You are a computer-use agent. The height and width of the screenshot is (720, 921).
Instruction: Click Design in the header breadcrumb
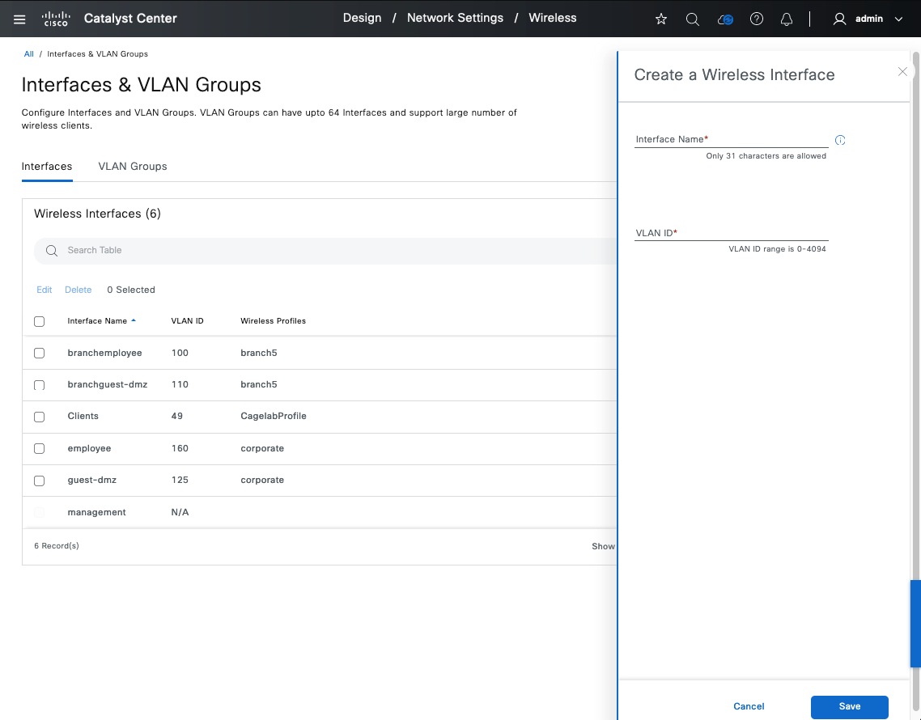click(x=362, y=18)
